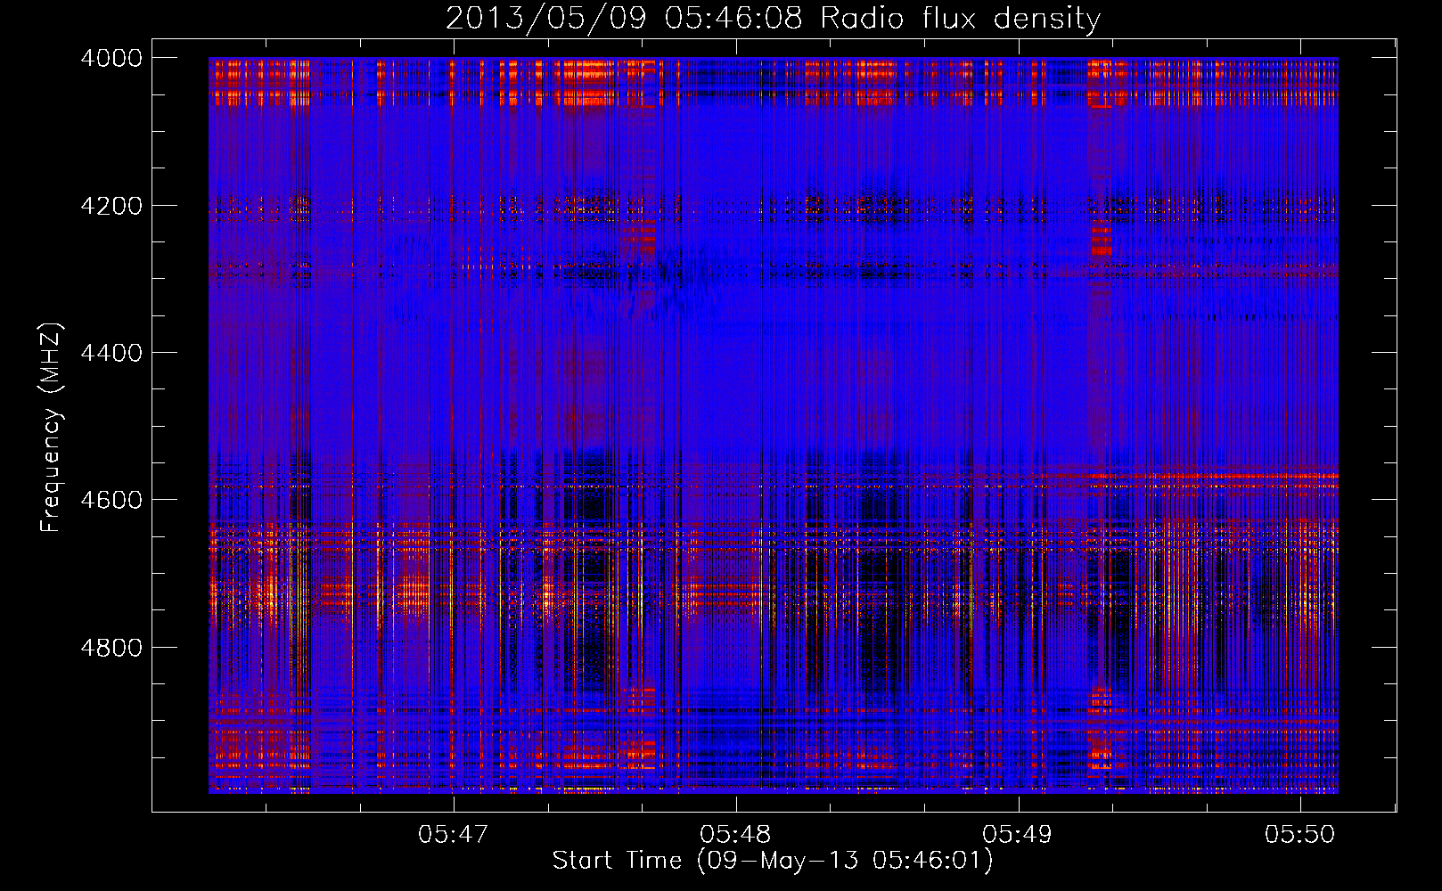Click the plot title 'Radio flux density'

(961, 19)
